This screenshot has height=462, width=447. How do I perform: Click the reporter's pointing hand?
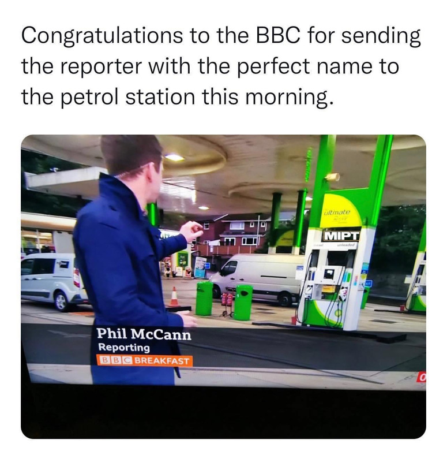point(192,230)
